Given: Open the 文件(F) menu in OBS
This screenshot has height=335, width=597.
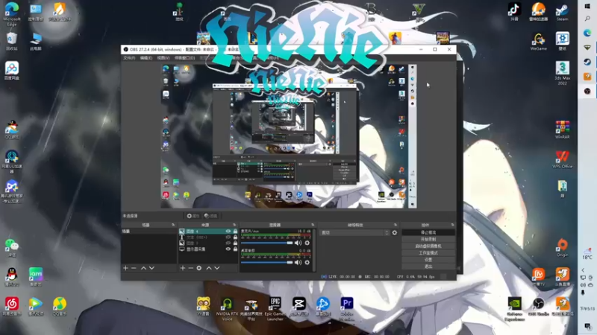Looking at the screenshot, I should point(129,58).
